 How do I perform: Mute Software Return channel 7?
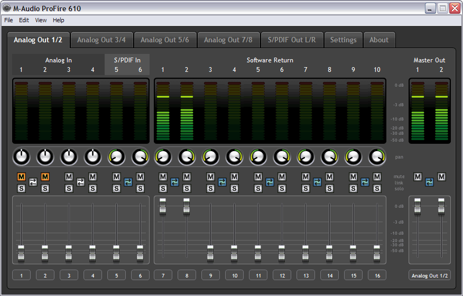click(x=305, y=177)
